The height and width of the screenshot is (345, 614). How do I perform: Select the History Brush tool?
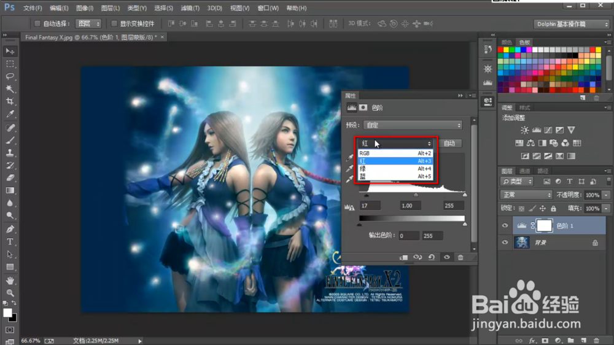click(x=10, y=165)
